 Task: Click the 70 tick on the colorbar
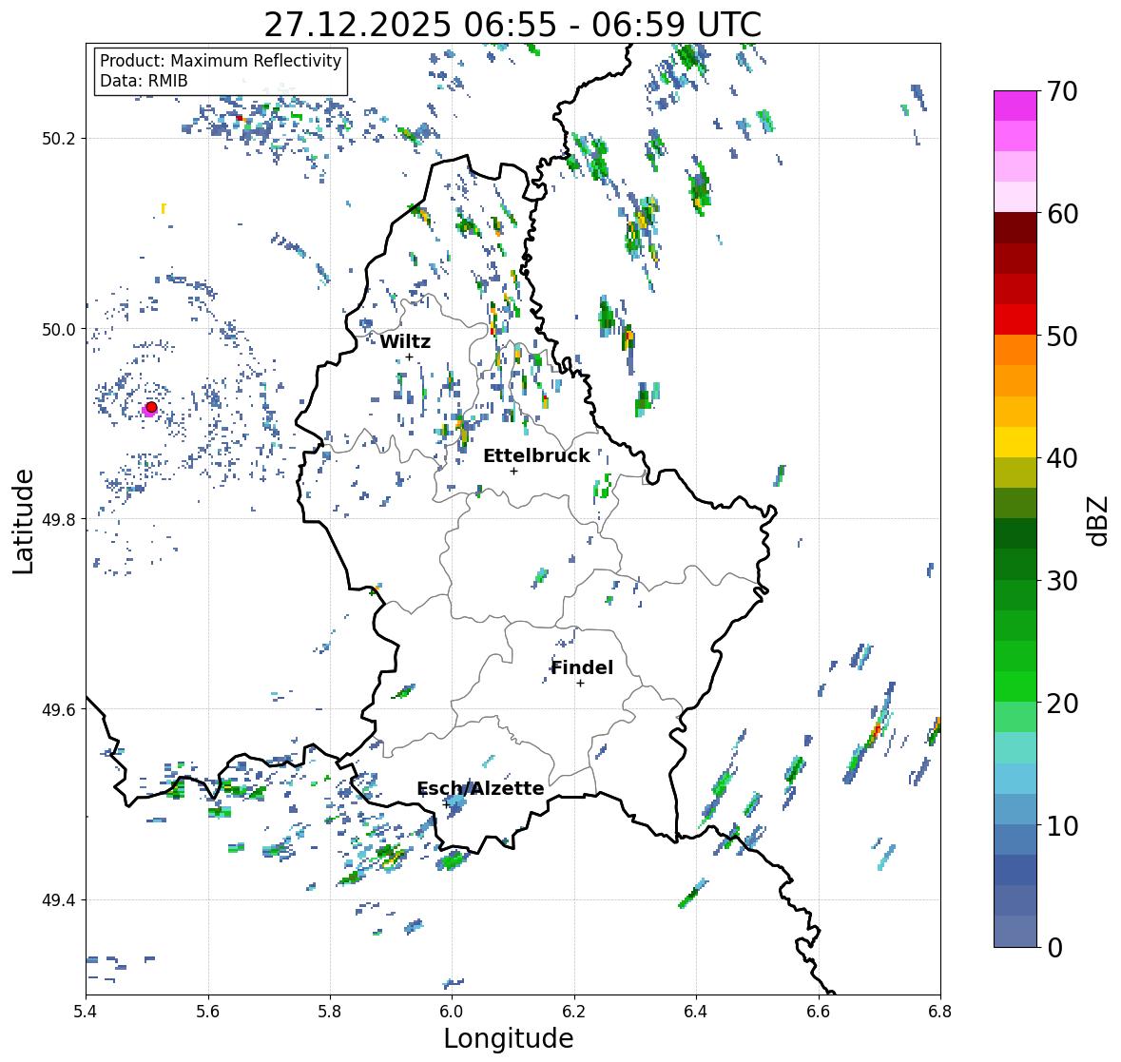1062,91
